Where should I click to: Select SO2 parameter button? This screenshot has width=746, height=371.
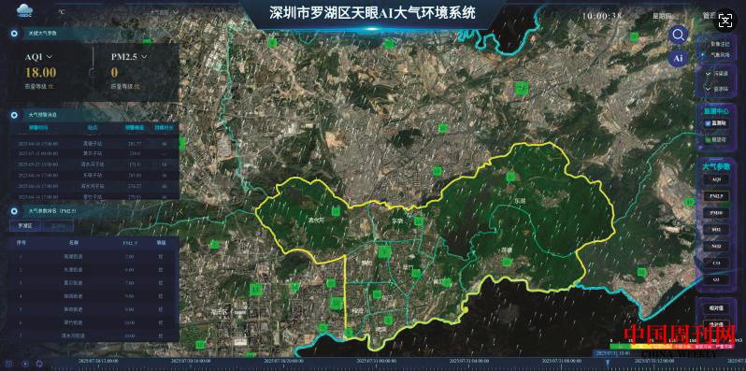[x=715, y=230]
